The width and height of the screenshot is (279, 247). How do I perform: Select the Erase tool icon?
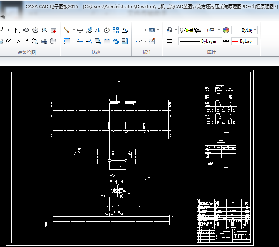67,30
